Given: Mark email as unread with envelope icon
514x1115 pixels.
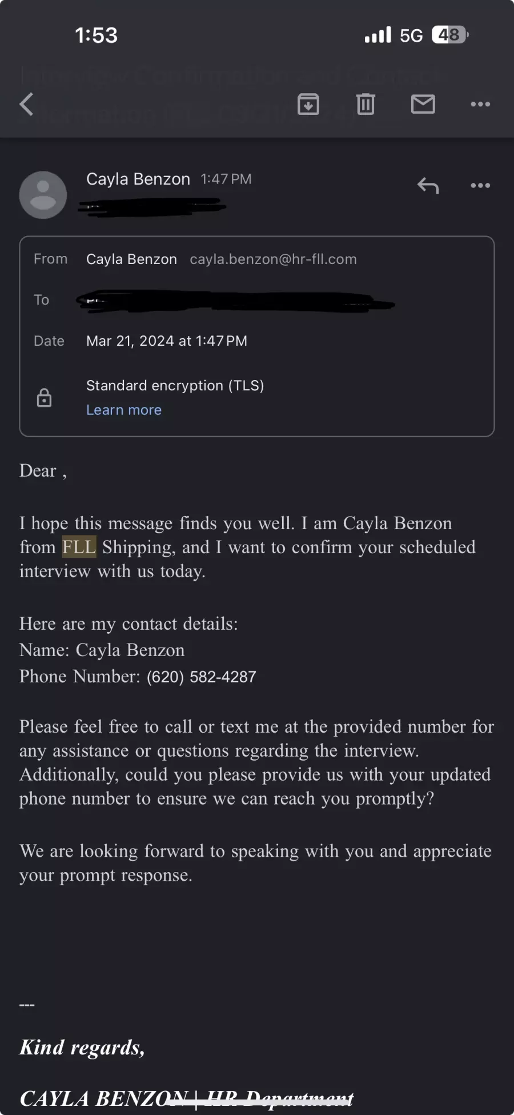Looking at the screenshot, I should coord(423,104).
